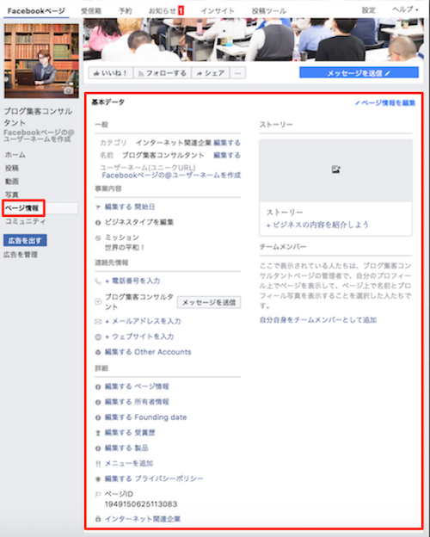
Task: Click the シェア button
Action: point(211,72)
